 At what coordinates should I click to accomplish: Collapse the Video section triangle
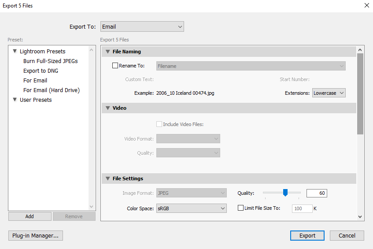click(108, 108)
